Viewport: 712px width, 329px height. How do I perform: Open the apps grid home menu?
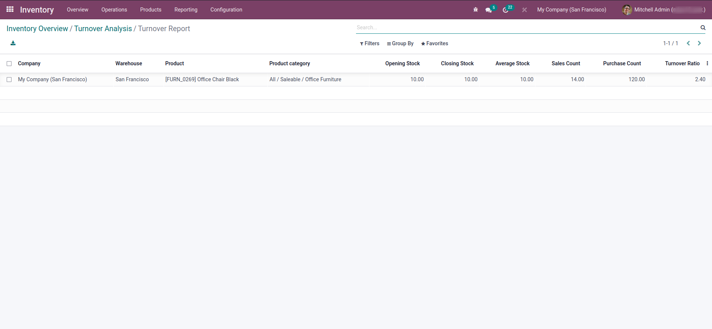pyautogui.click(x=10, y=9)
